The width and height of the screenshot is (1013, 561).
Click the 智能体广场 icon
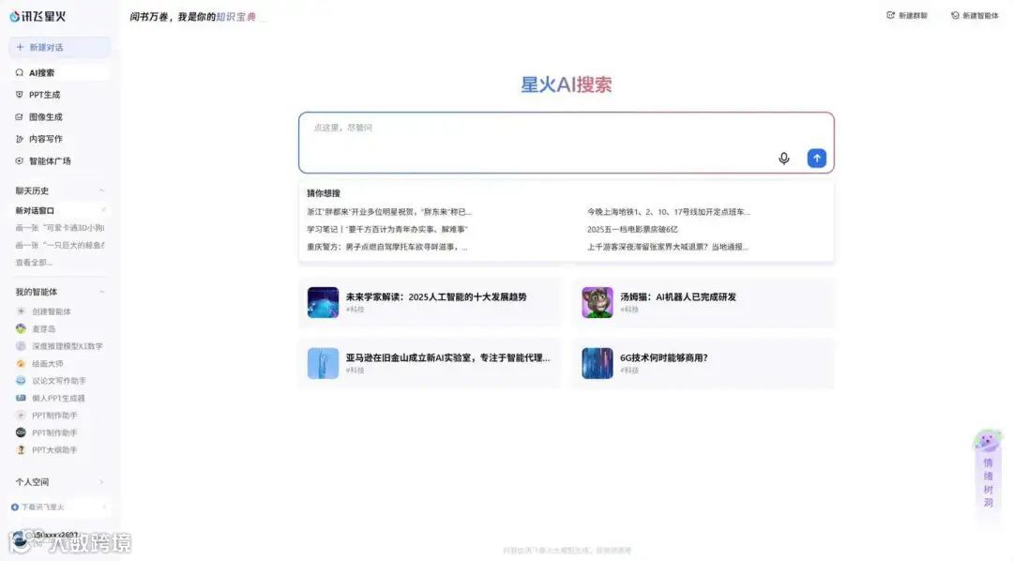point(20,161)
